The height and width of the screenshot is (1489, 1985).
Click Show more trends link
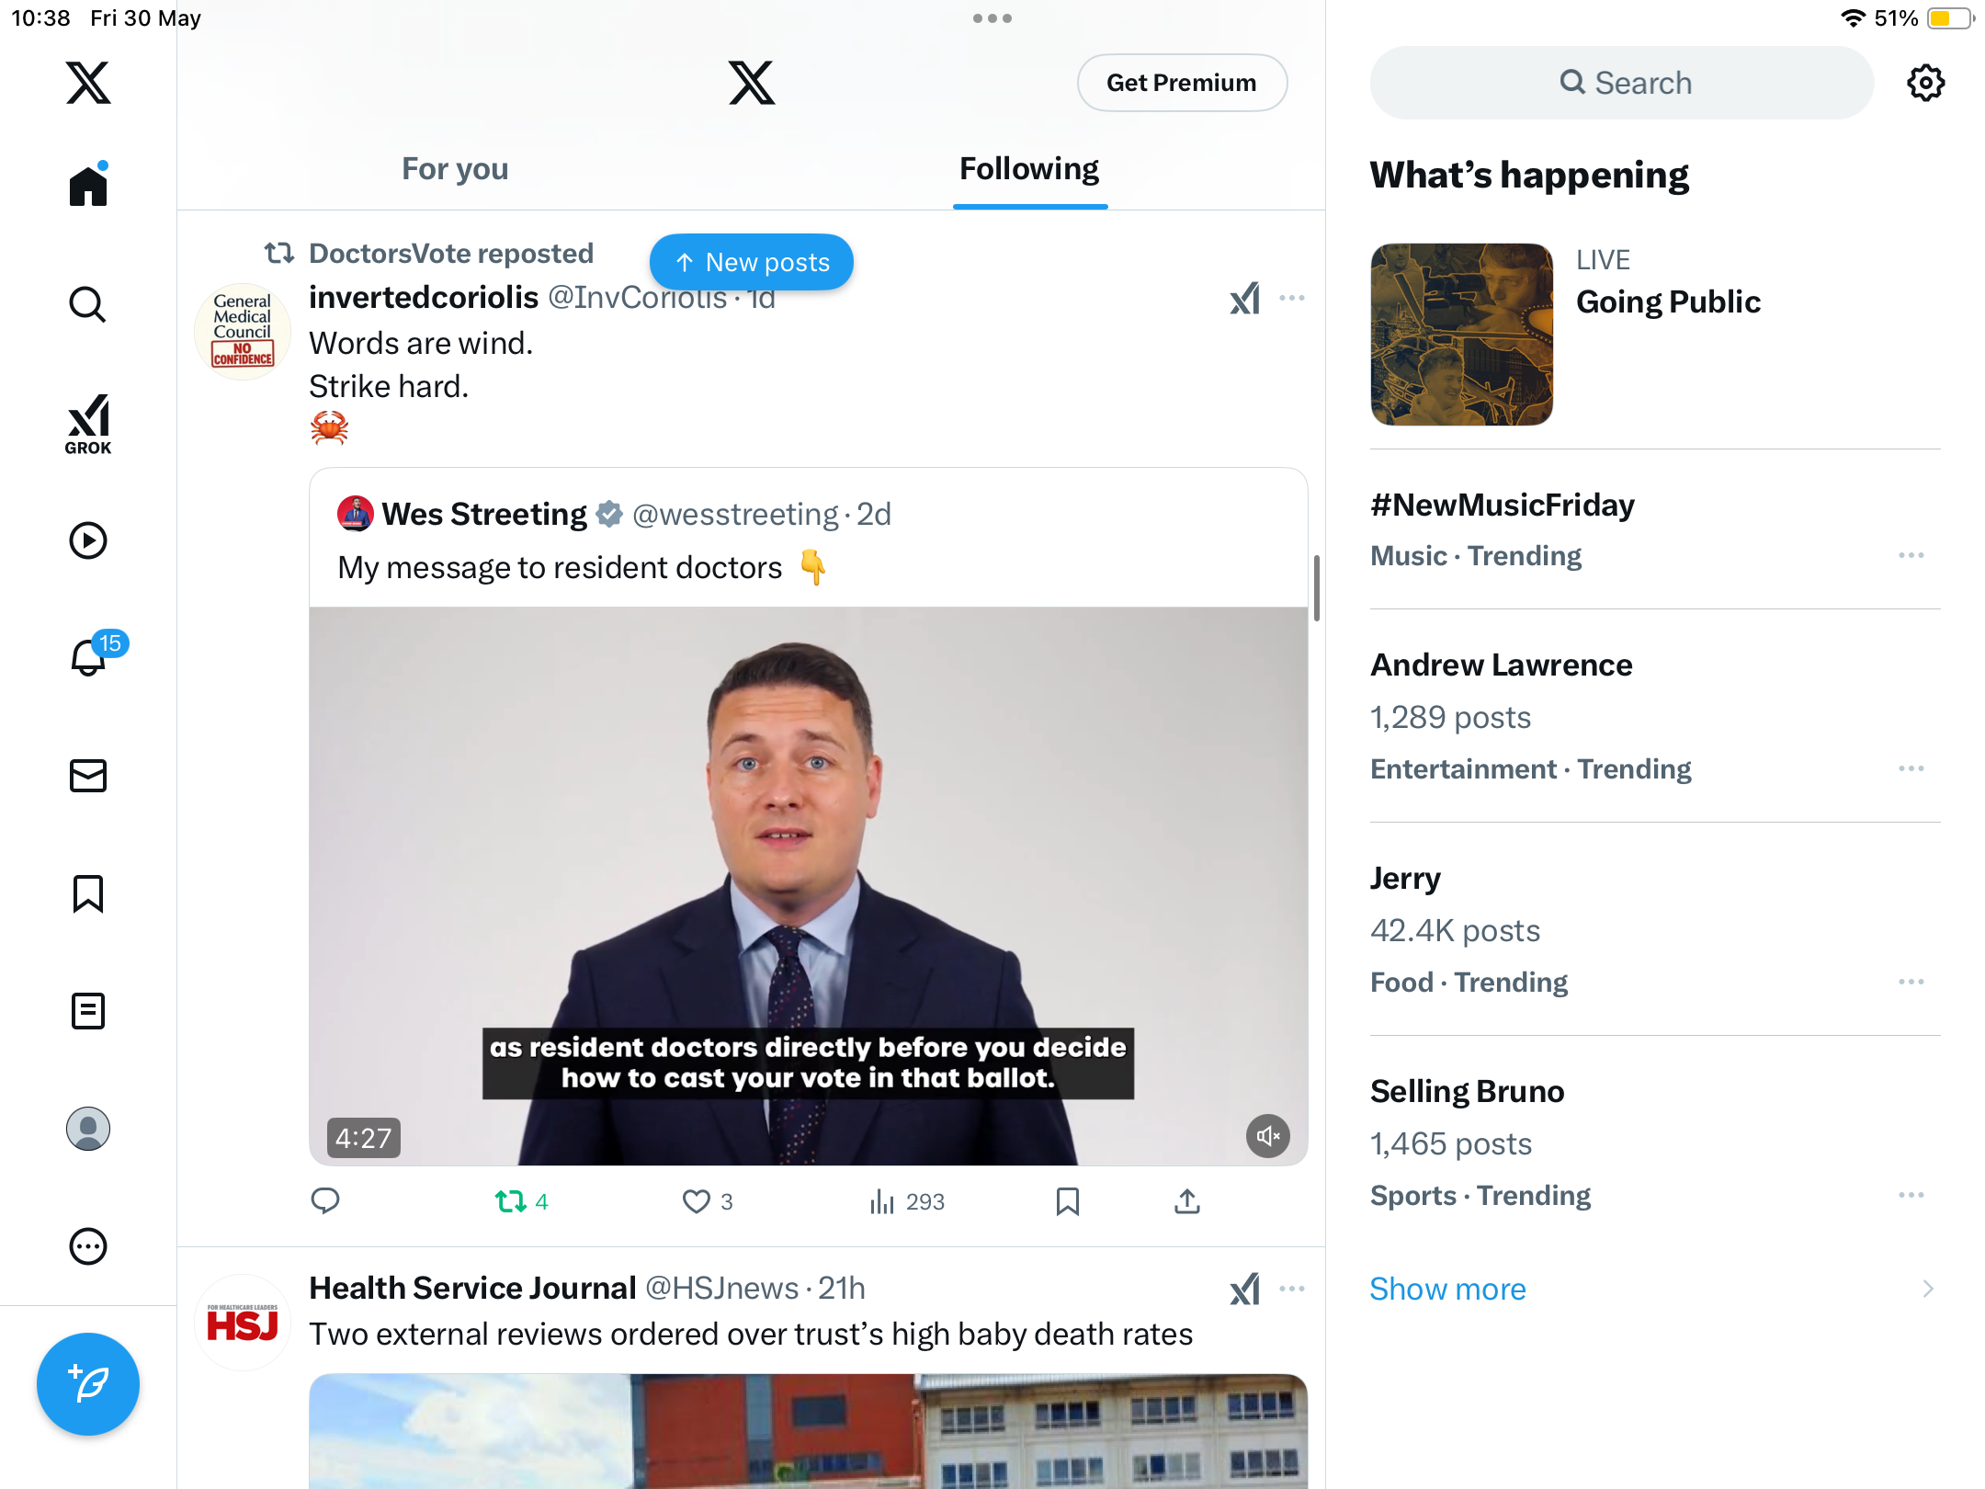pyautogui.click(x=1447, y=1289)
